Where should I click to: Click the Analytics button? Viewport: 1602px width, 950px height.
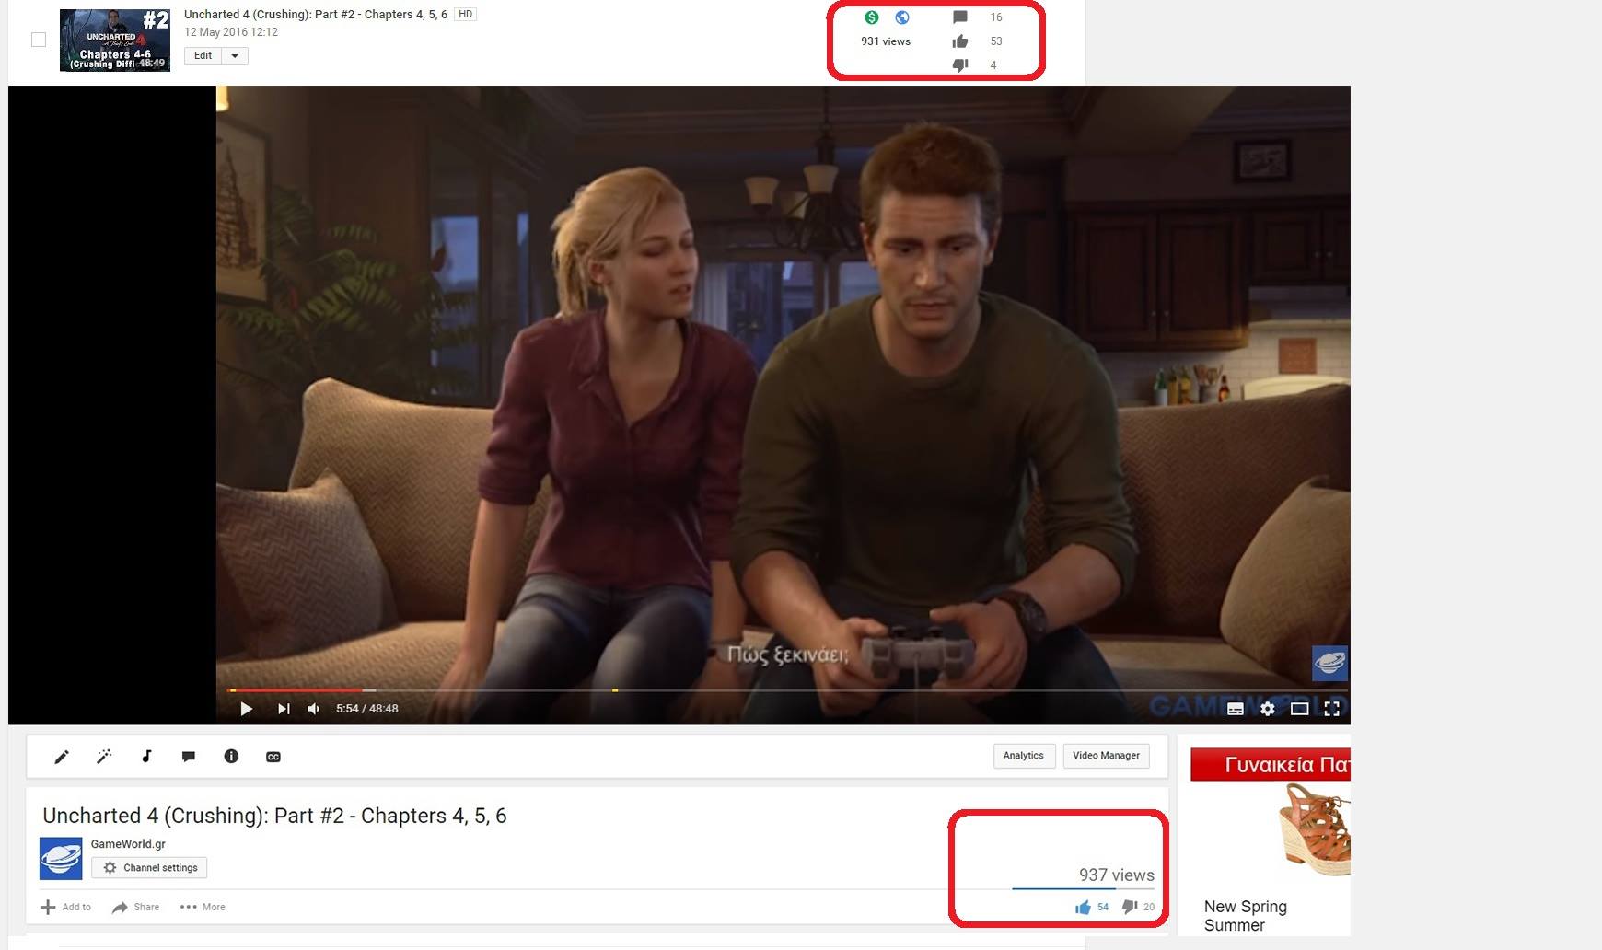[x=1023, y=756]
